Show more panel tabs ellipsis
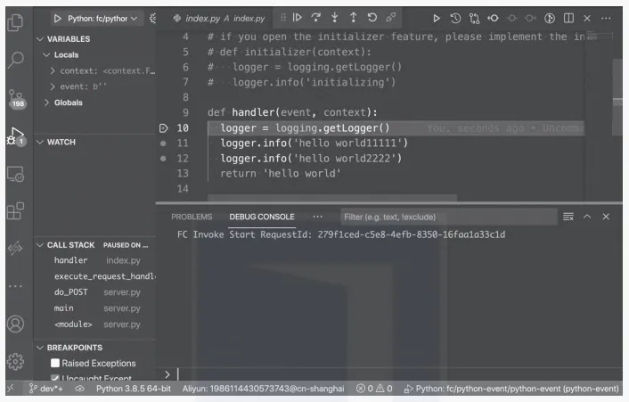 [317, 217]
